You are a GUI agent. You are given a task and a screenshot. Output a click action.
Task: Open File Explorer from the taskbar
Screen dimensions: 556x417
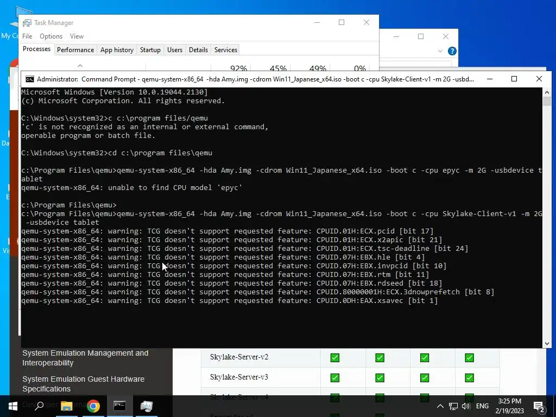tap(66, 406)
